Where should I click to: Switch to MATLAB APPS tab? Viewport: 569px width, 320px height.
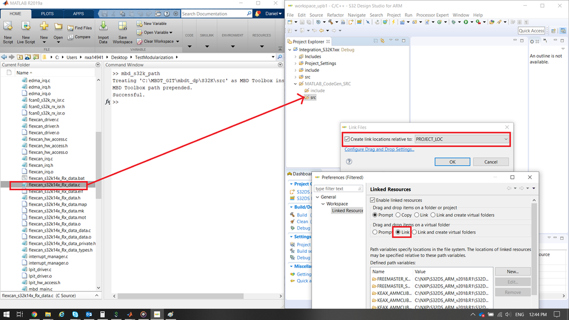(x=79, y=14)
